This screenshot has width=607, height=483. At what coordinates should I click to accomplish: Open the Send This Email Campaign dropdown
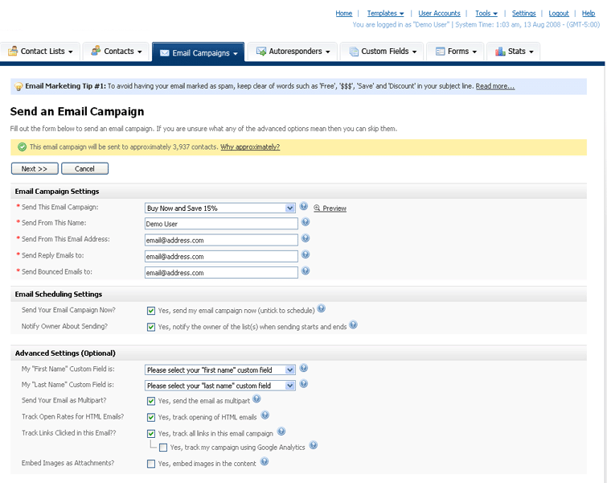(219, 208)
